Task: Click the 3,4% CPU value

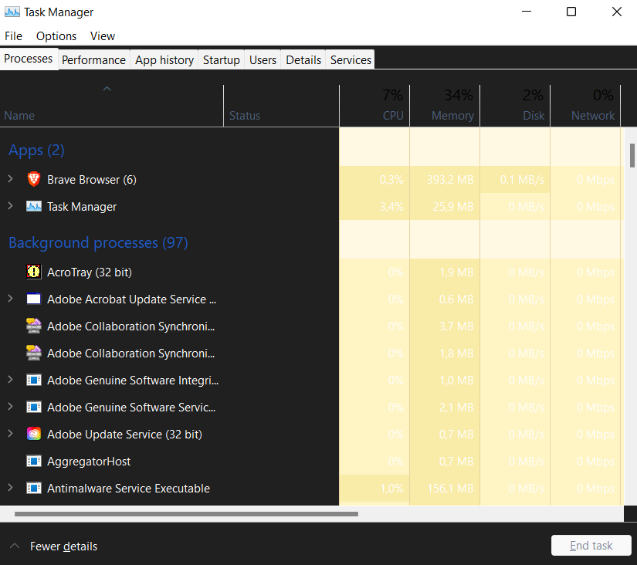Action: tap(391, 207)
